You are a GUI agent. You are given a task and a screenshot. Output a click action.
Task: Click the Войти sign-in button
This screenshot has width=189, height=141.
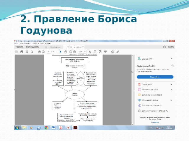(x=171, y=47)
